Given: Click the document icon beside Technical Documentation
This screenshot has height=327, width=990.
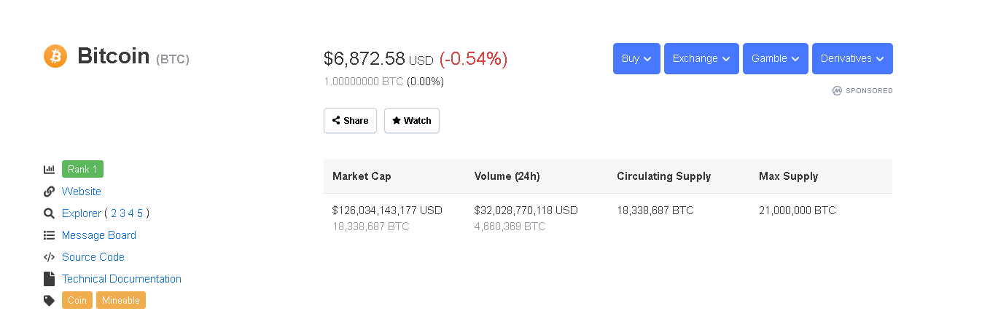Looking at the screenshot, I should [x=49, y=279].
